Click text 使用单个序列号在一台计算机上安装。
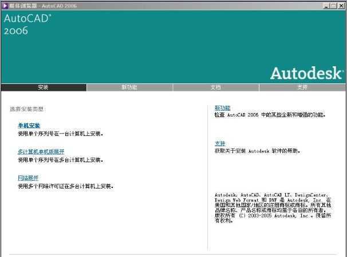The width and height of the screenshot is (347, 257). pos(61,134)
